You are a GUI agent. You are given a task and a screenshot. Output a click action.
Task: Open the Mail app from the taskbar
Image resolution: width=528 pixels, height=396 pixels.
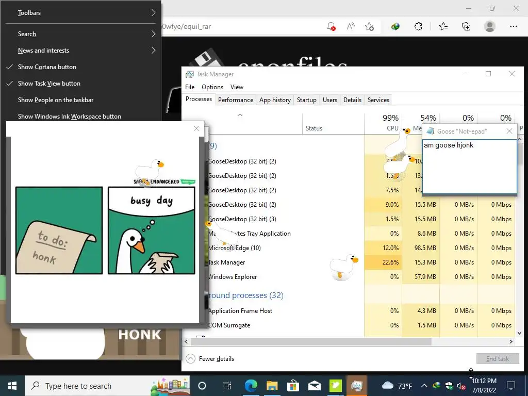click(315, 386)
